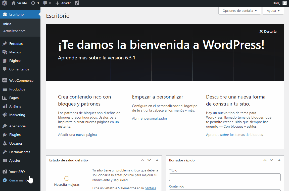This screenshot has width=289, height=191.
Task: Open Su site home icon link
Action: (13, 3)
